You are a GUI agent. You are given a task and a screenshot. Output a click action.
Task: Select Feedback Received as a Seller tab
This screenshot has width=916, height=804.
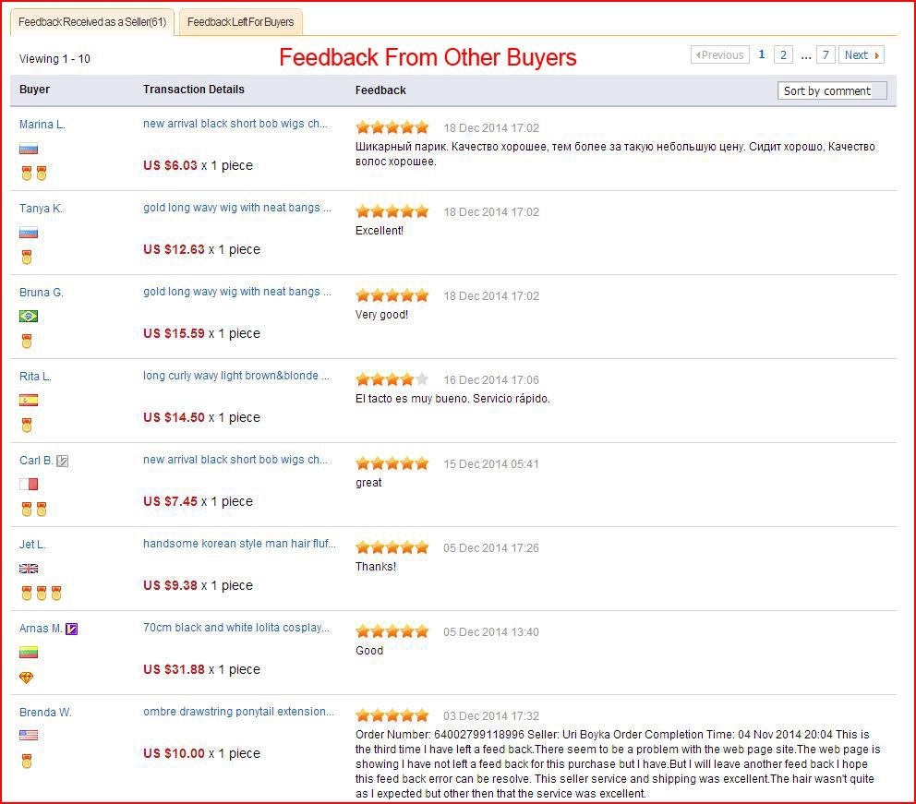point(91,22)
